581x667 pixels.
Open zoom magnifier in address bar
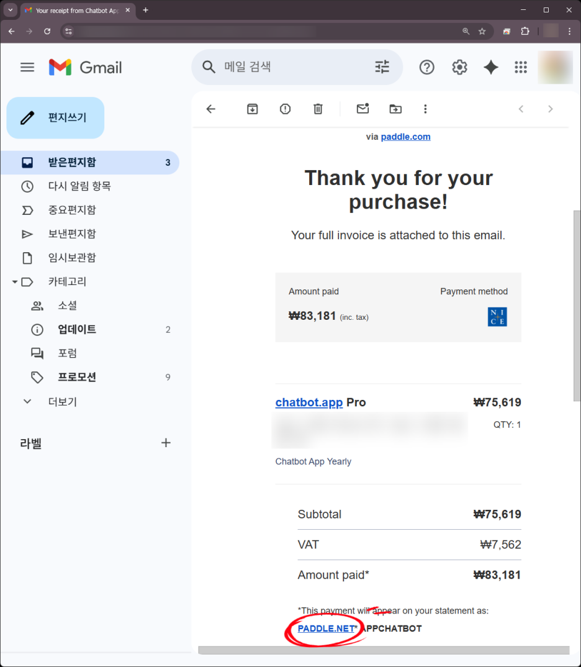466,31
